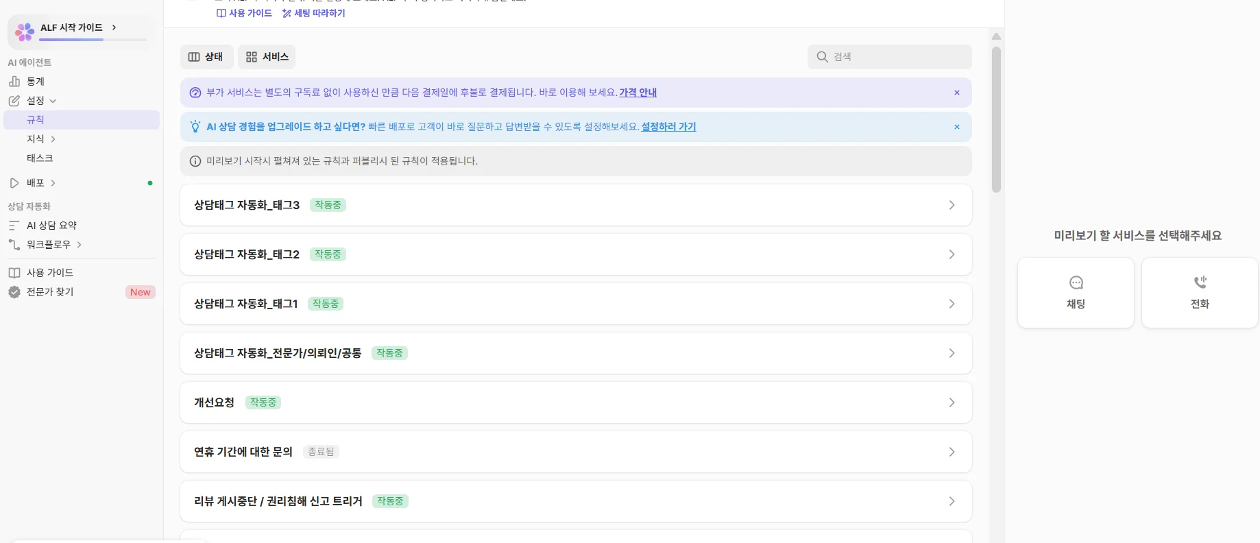The height and width of the screenshot is (543, 1260).
Task: Click the magnifier search icon
Action: [823, 57]
